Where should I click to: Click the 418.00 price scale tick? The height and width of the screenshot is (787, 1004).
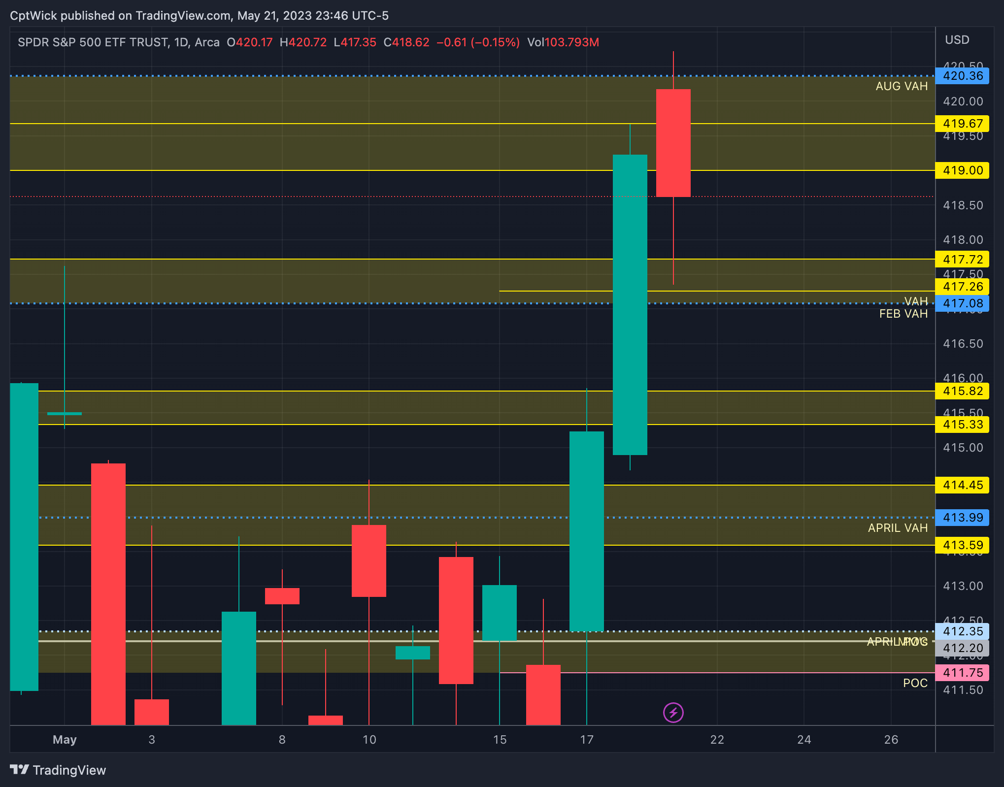click(963, 240)
